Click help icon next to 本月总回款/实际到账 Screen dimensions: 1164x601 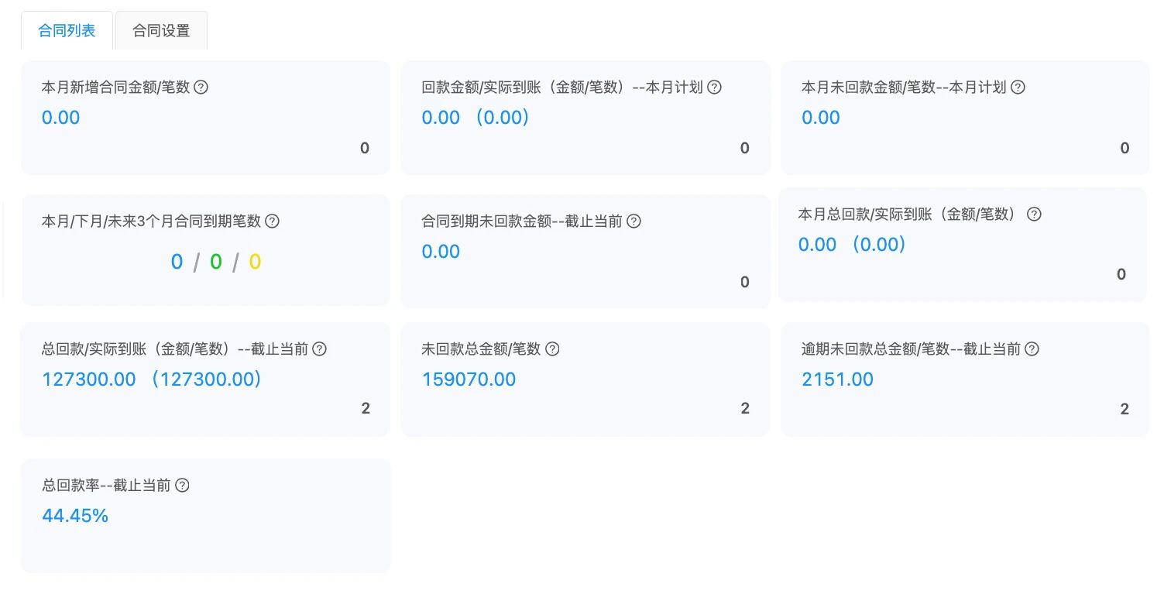point(1033,215)
